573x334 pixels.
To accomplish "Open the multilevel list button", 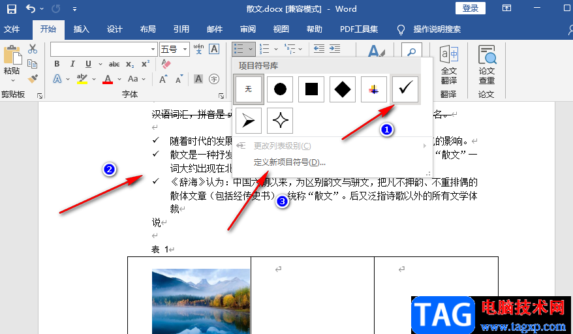I will coord(290,49).
